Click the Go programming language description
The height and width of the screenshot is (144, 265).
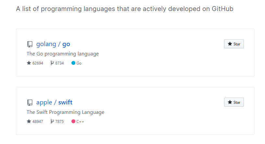pos(63,54)
